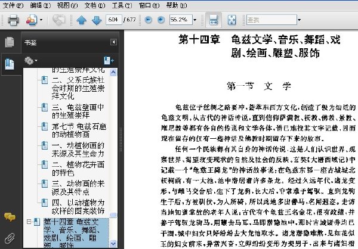Click bookmark icon beside 三、动物画的来
Image resolution: width=358 pixels, height=249 pixels.
[x=45, y=184]
